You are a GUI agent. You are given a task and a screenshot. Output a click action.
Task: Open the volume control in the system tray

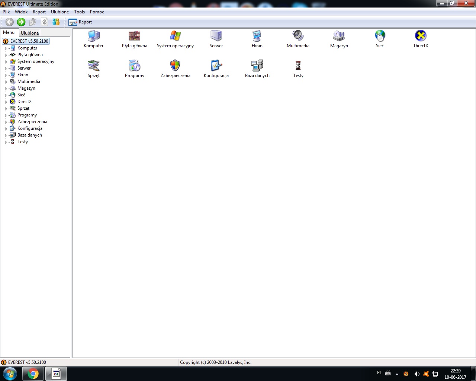coord(416,374)
